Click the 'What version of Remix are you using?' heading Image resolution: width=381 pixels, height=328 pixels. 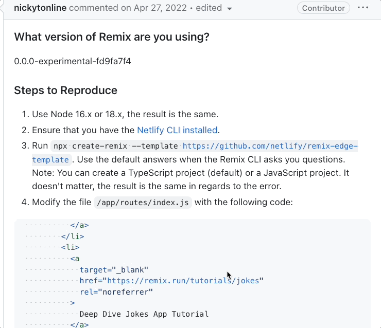(112, 37)
